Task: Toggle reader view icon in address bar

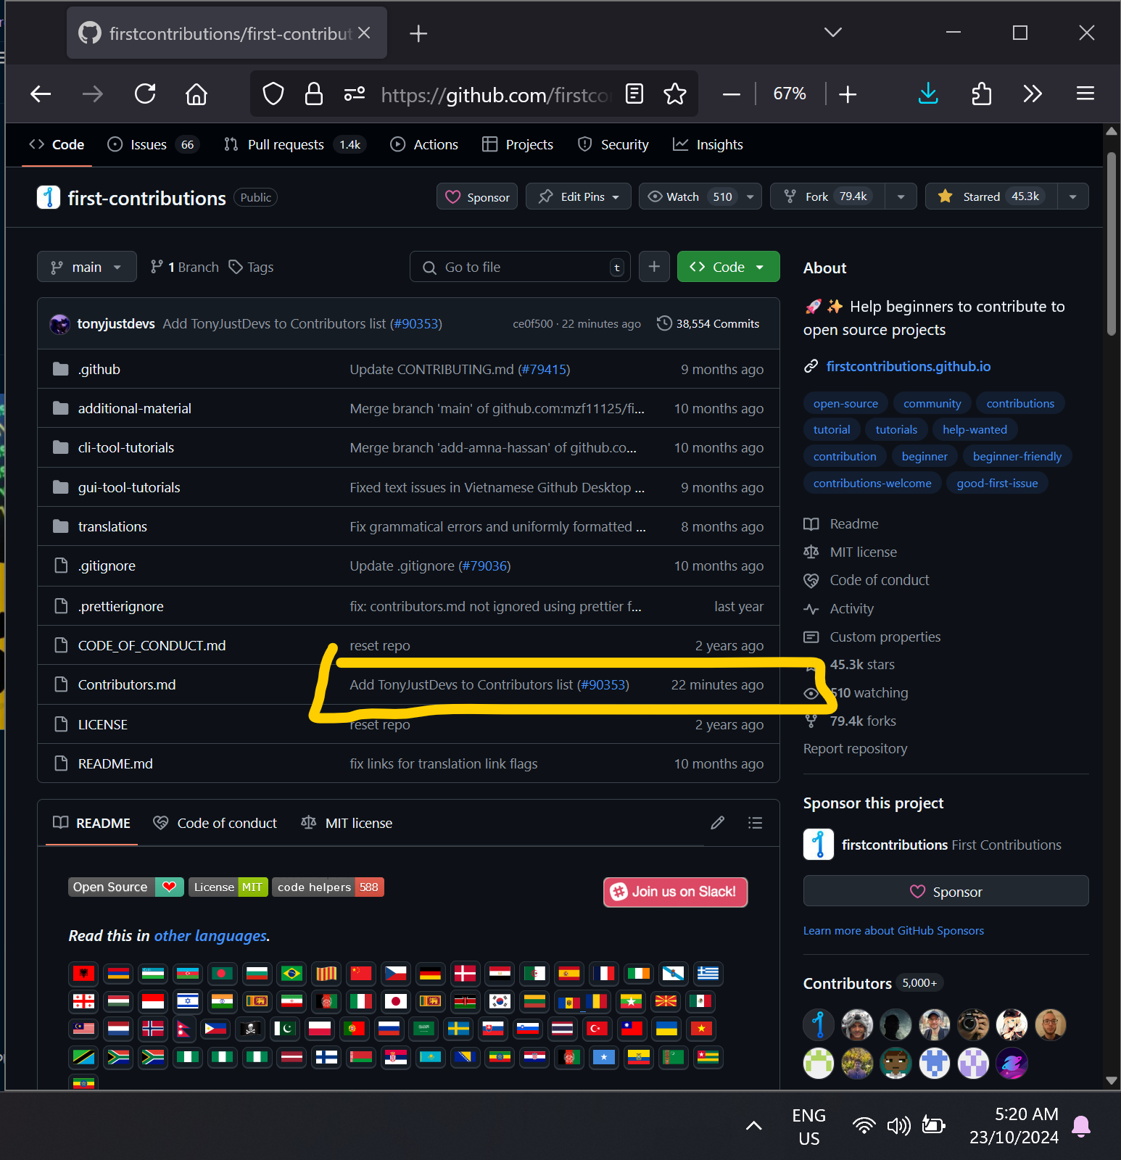Action: pos(634,94)
